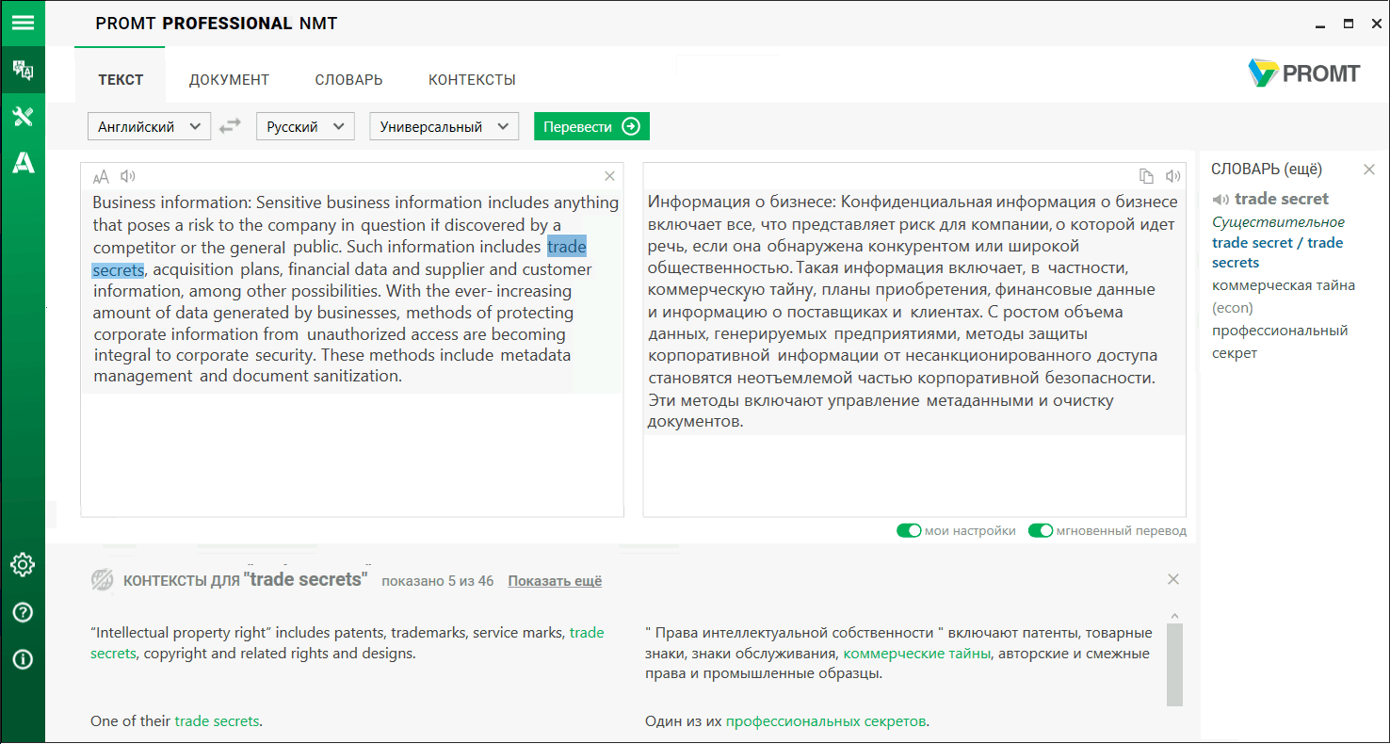Listen to the translated Russian text

1172,176
